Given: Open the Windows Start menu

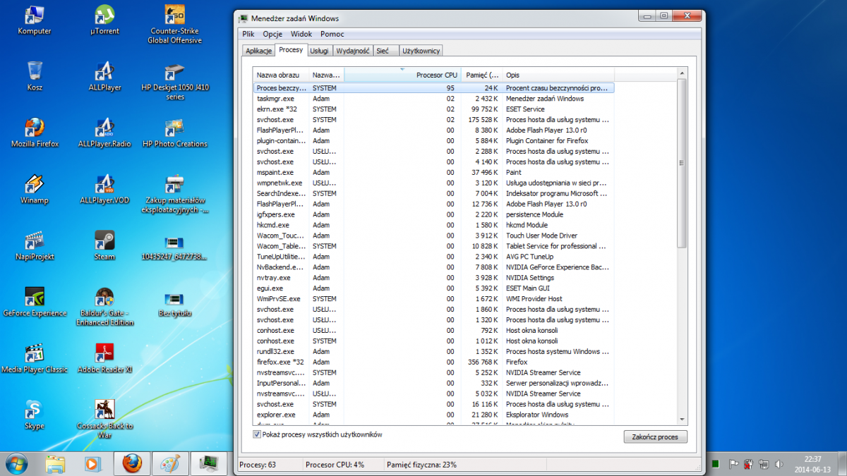Looking at the screenshot, I should (x=16, y=463).
